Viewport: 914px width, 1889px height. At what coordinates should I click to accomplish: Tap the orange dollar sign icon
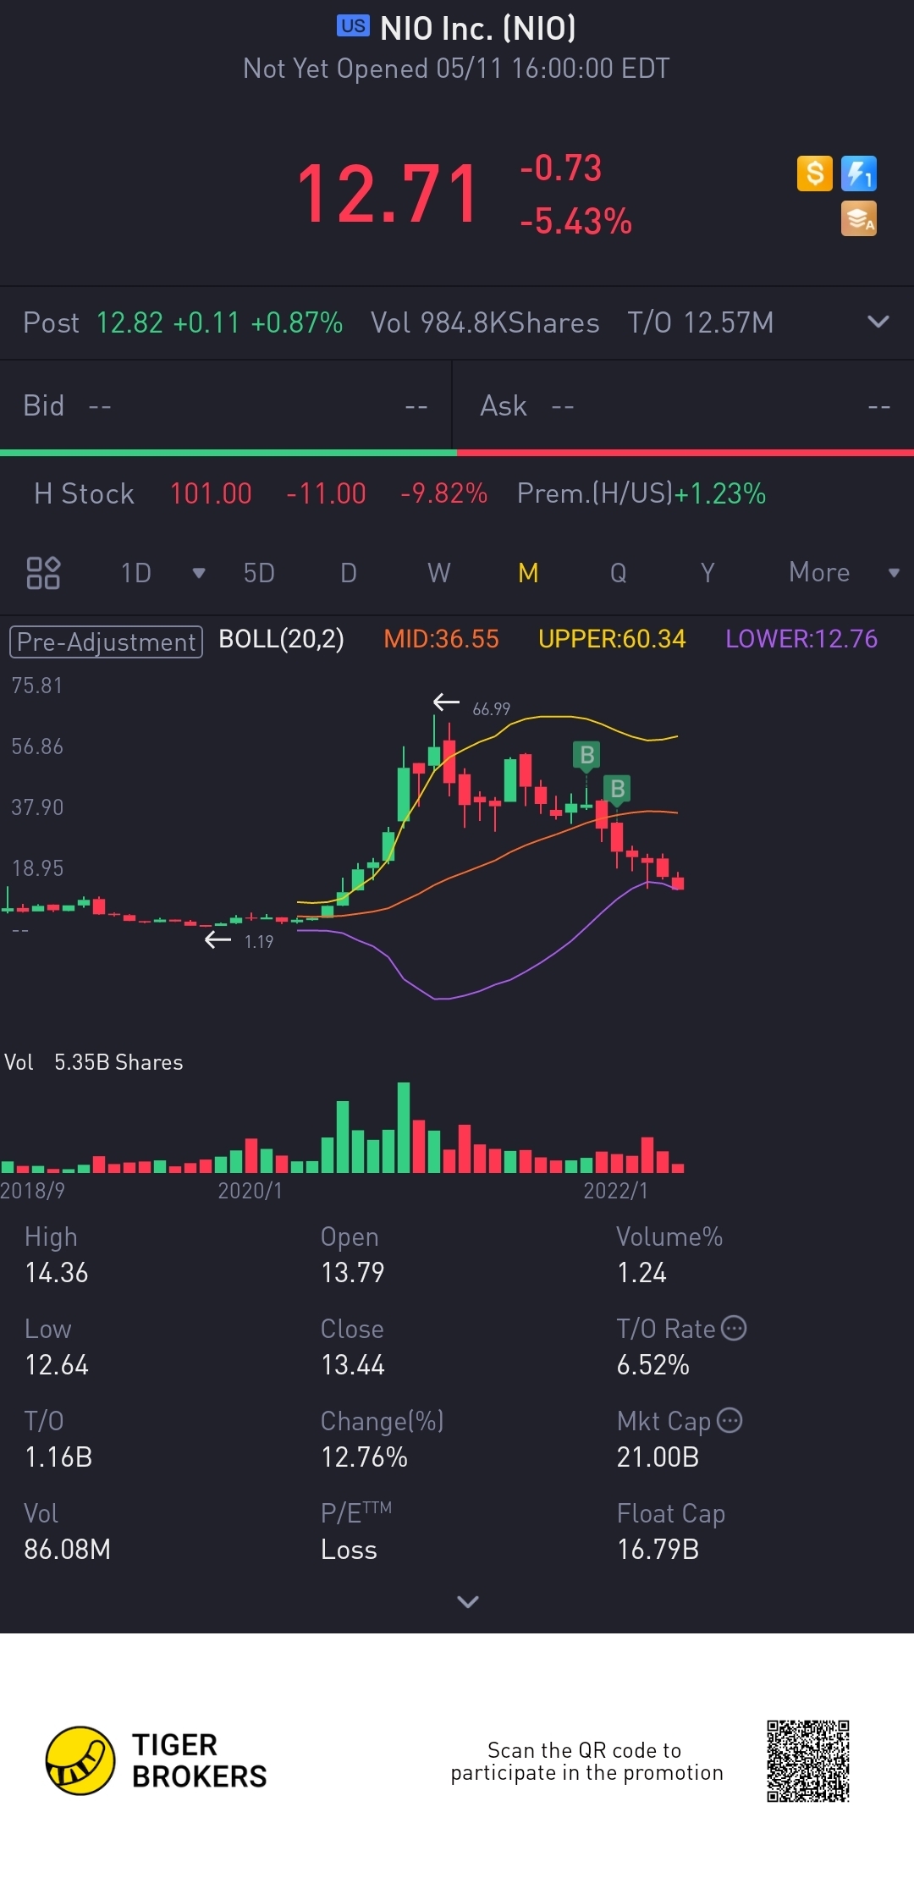coord(814,173)
